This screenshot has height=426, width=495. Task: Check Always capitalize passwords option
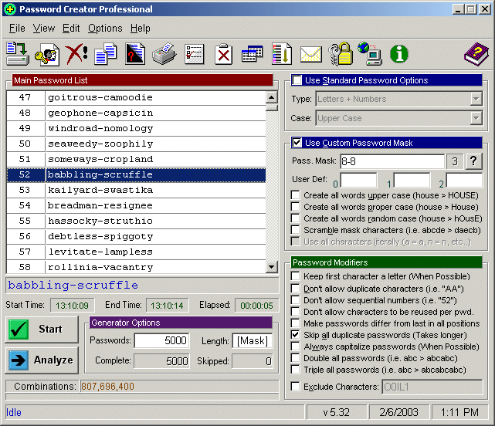[x=296, y=347]
